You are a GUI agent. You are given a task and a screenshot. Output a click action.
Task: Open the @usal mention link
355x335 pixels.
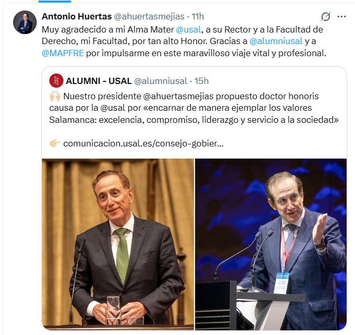(188, 29)
